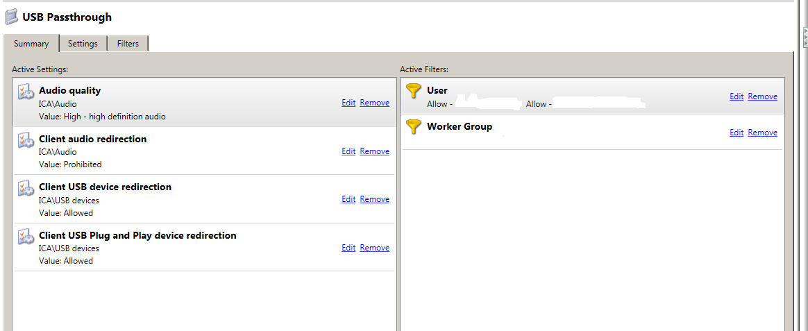Click the Audio quality setting icon
This screenshot has width=808, height=331.
coord(26,92)
